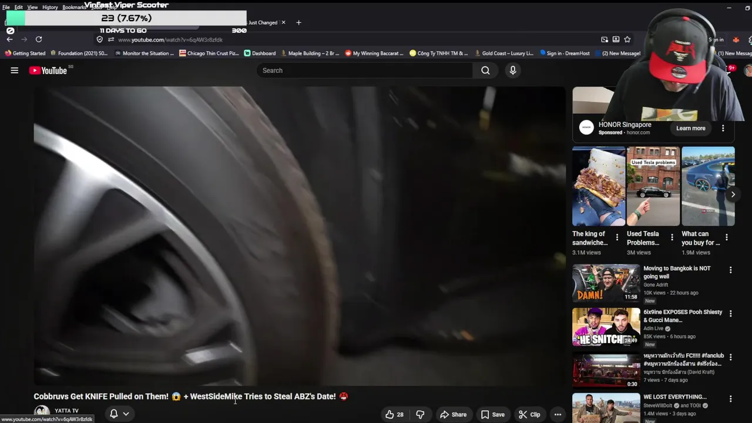Open options for The king of sandwiches short

(617, 237)
